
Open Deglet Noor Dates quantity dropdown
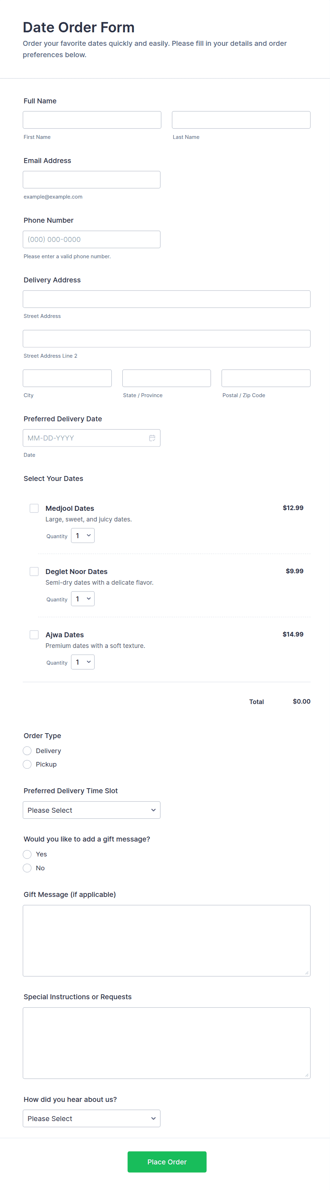click(x=83, y=599)
